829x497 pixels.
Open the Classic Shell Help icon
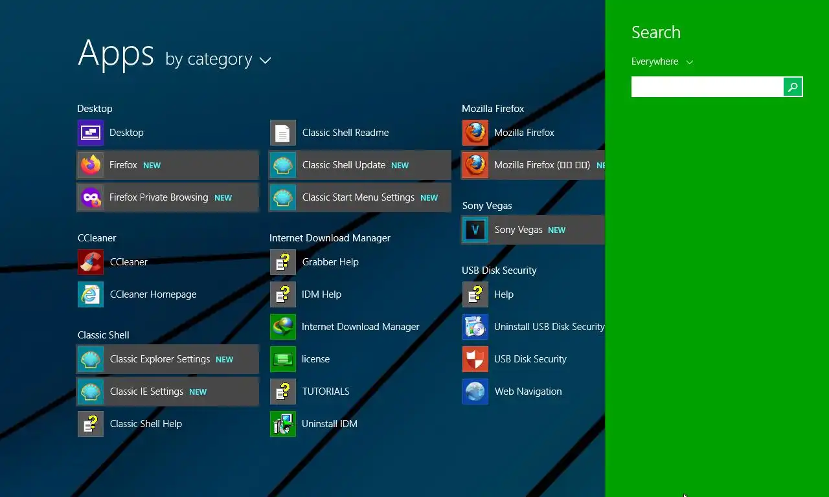[91, 424]
